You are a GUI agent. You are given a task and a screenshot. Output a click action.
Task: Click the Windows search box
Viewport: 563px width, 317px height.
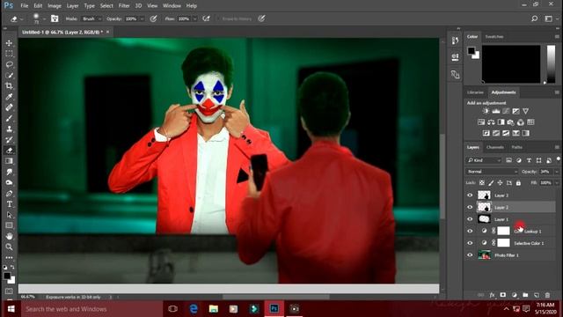tap(91, 309)
